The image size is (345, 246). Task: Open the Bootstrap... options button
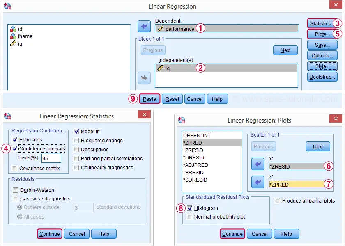[x=322, y=77]
